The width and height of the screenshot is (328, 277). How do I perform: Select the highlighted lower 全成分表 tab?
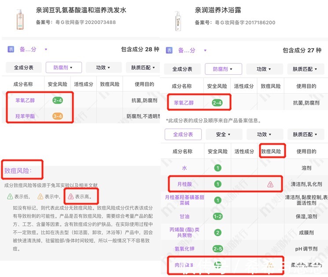point(183,134)
